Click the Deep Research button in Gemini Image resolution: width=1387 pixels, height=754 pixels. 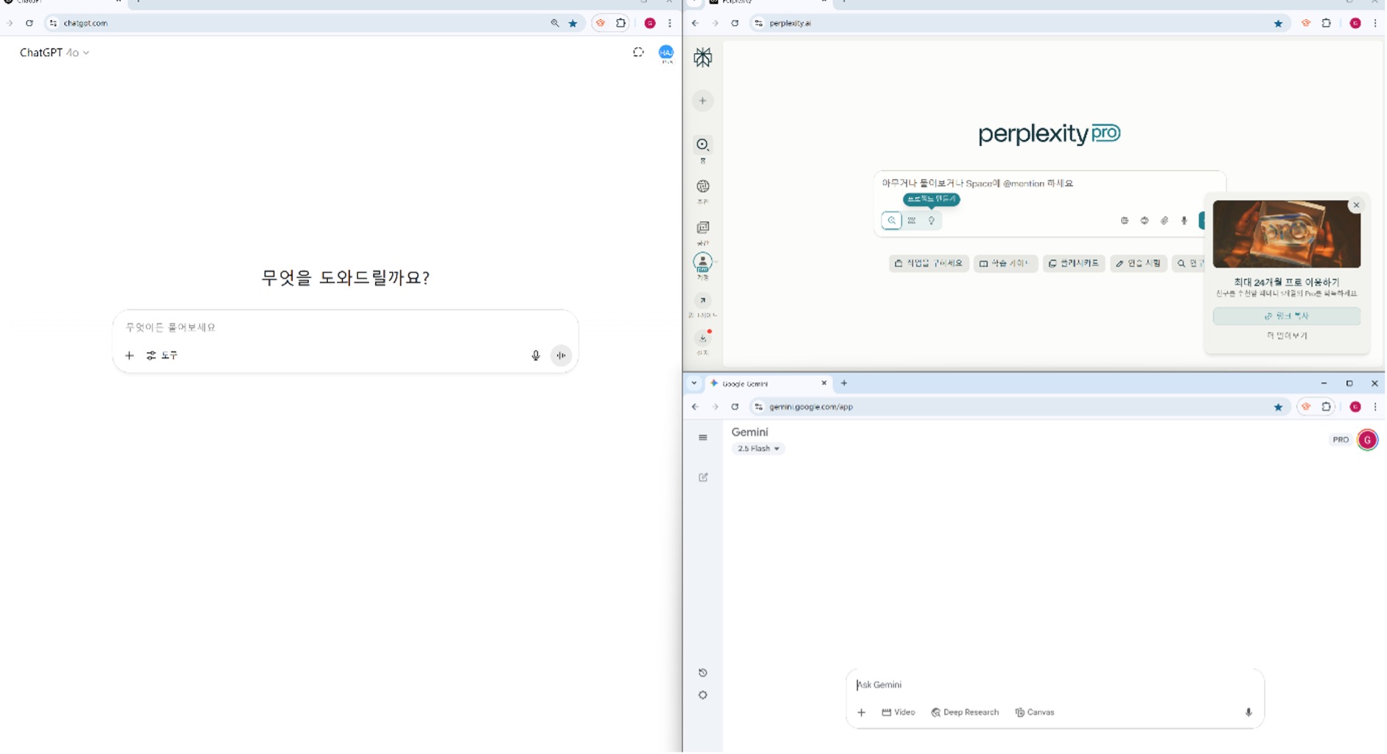(965, 713)
